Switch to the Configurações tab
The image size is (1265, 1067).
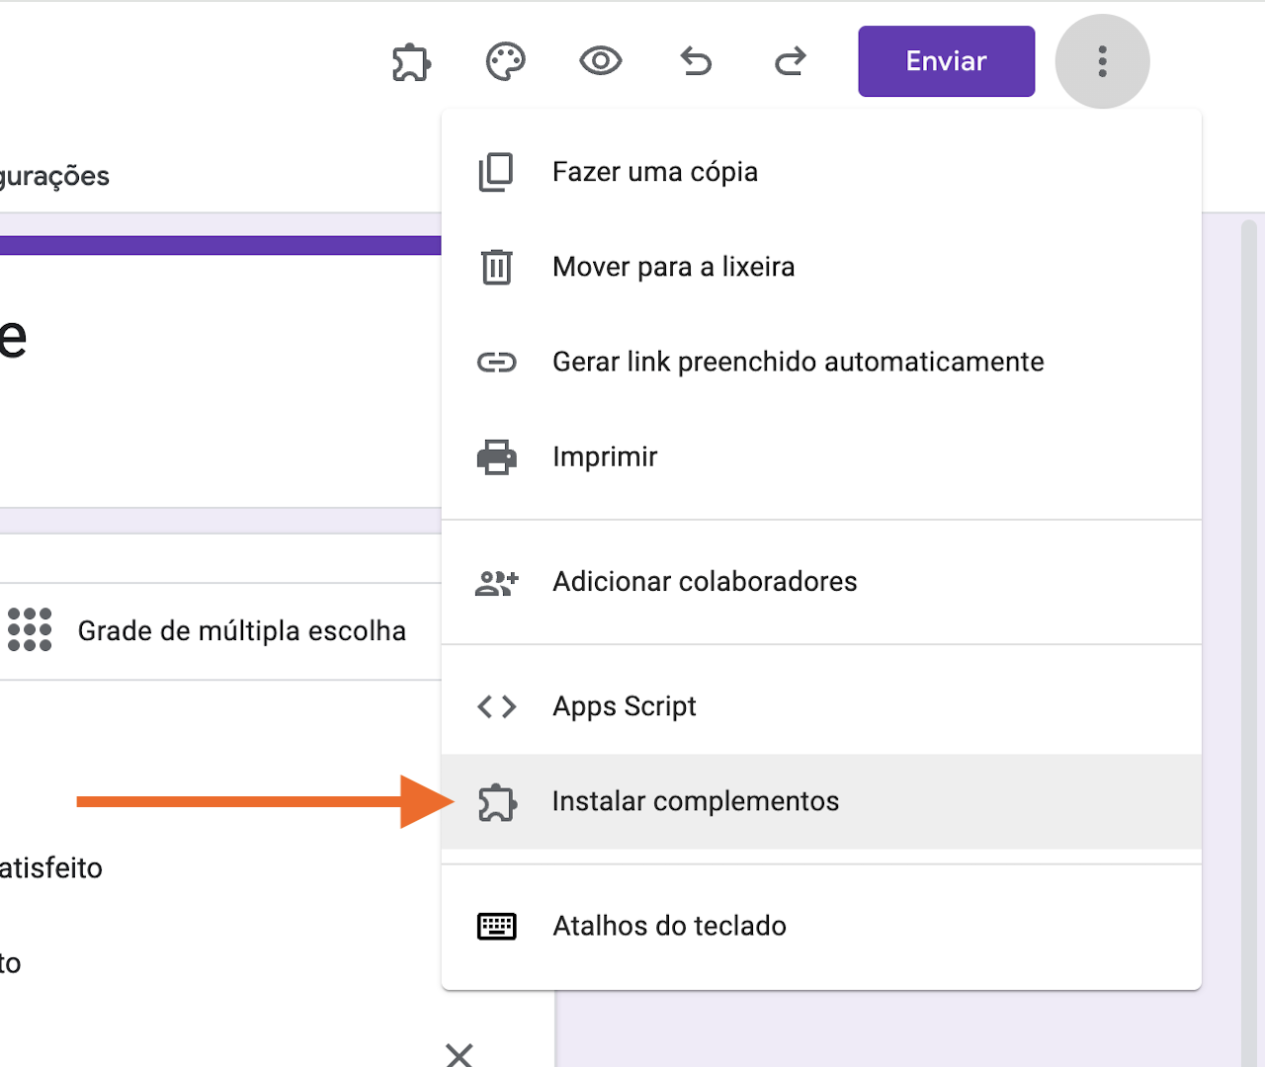pyautogui.click(x=54, y=176)
